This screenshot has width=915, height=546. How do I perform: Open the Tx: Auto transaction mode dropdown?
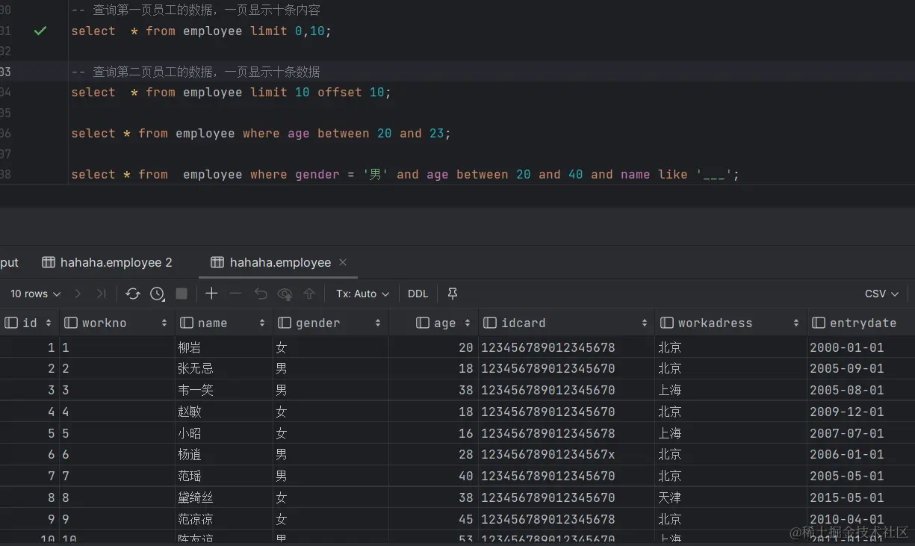click(x=362, y=294)
